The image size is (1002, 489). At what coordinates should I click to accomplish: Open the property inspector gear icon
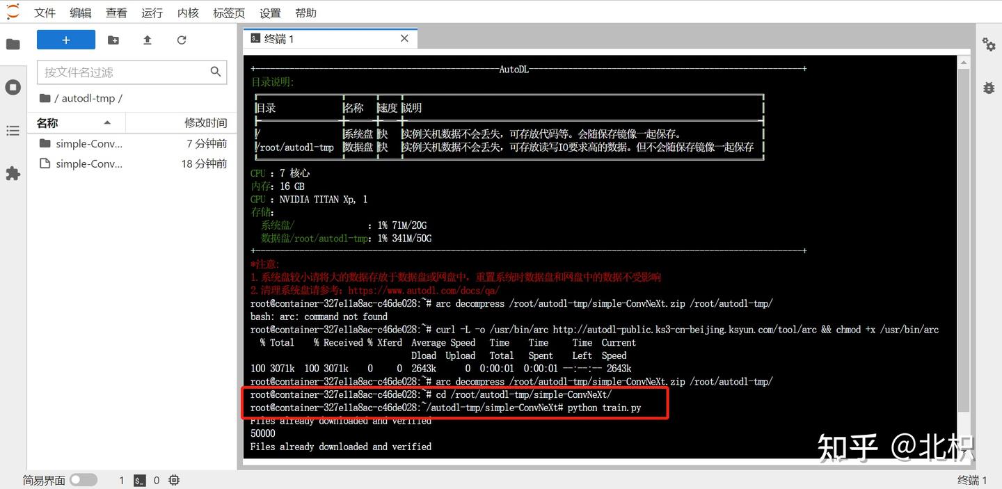tap(989, 44)
